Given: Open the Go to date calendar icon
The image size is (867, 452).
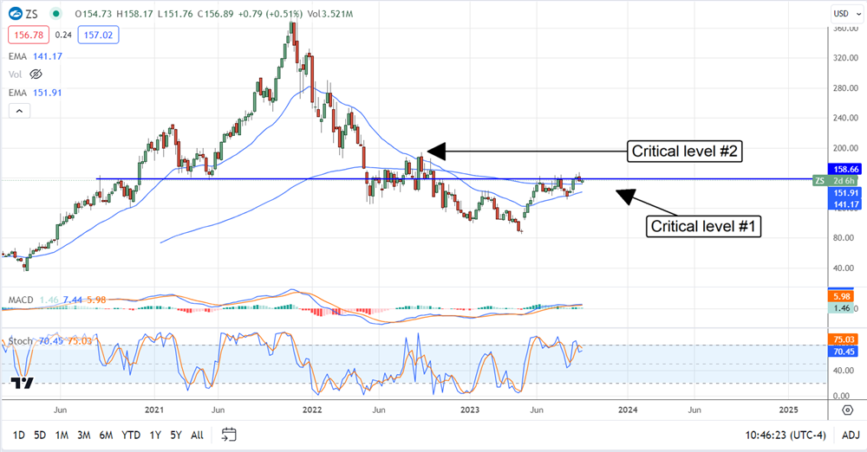Looking at the screenshot, I should pos(229,434).
